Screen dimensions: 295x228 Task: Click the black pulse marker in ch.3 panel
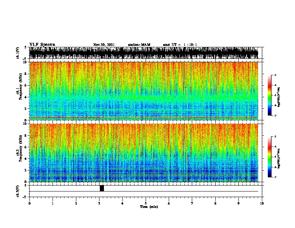click(102, 188)
